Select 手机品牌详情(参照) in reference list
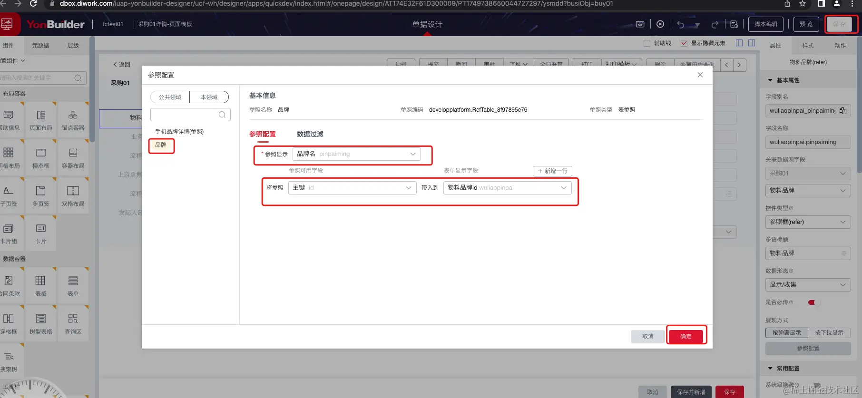 click(179, 132)
